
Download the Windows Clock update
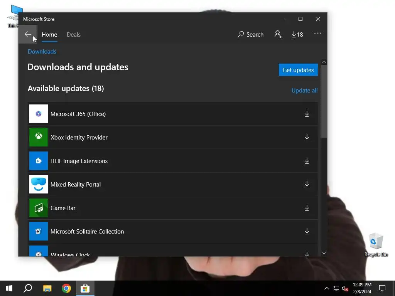click(307, 254)
